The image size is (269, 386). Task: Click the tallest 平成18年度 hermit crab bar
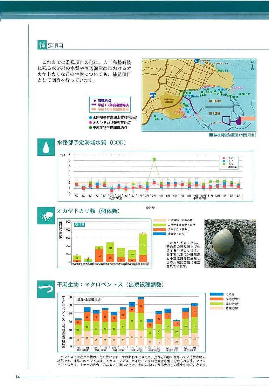point(143,247)
